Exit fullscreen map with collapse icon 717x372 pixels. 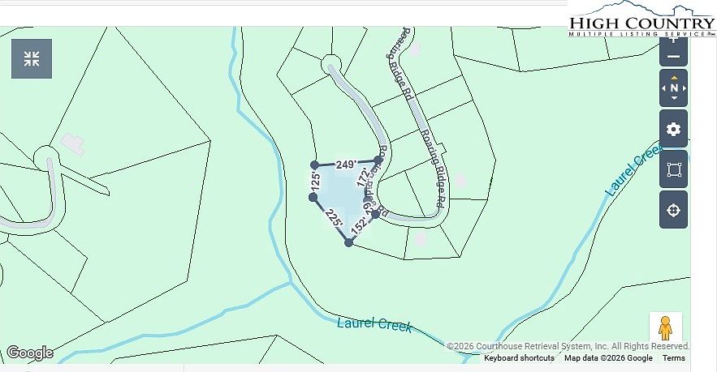(x=32, y=59)
